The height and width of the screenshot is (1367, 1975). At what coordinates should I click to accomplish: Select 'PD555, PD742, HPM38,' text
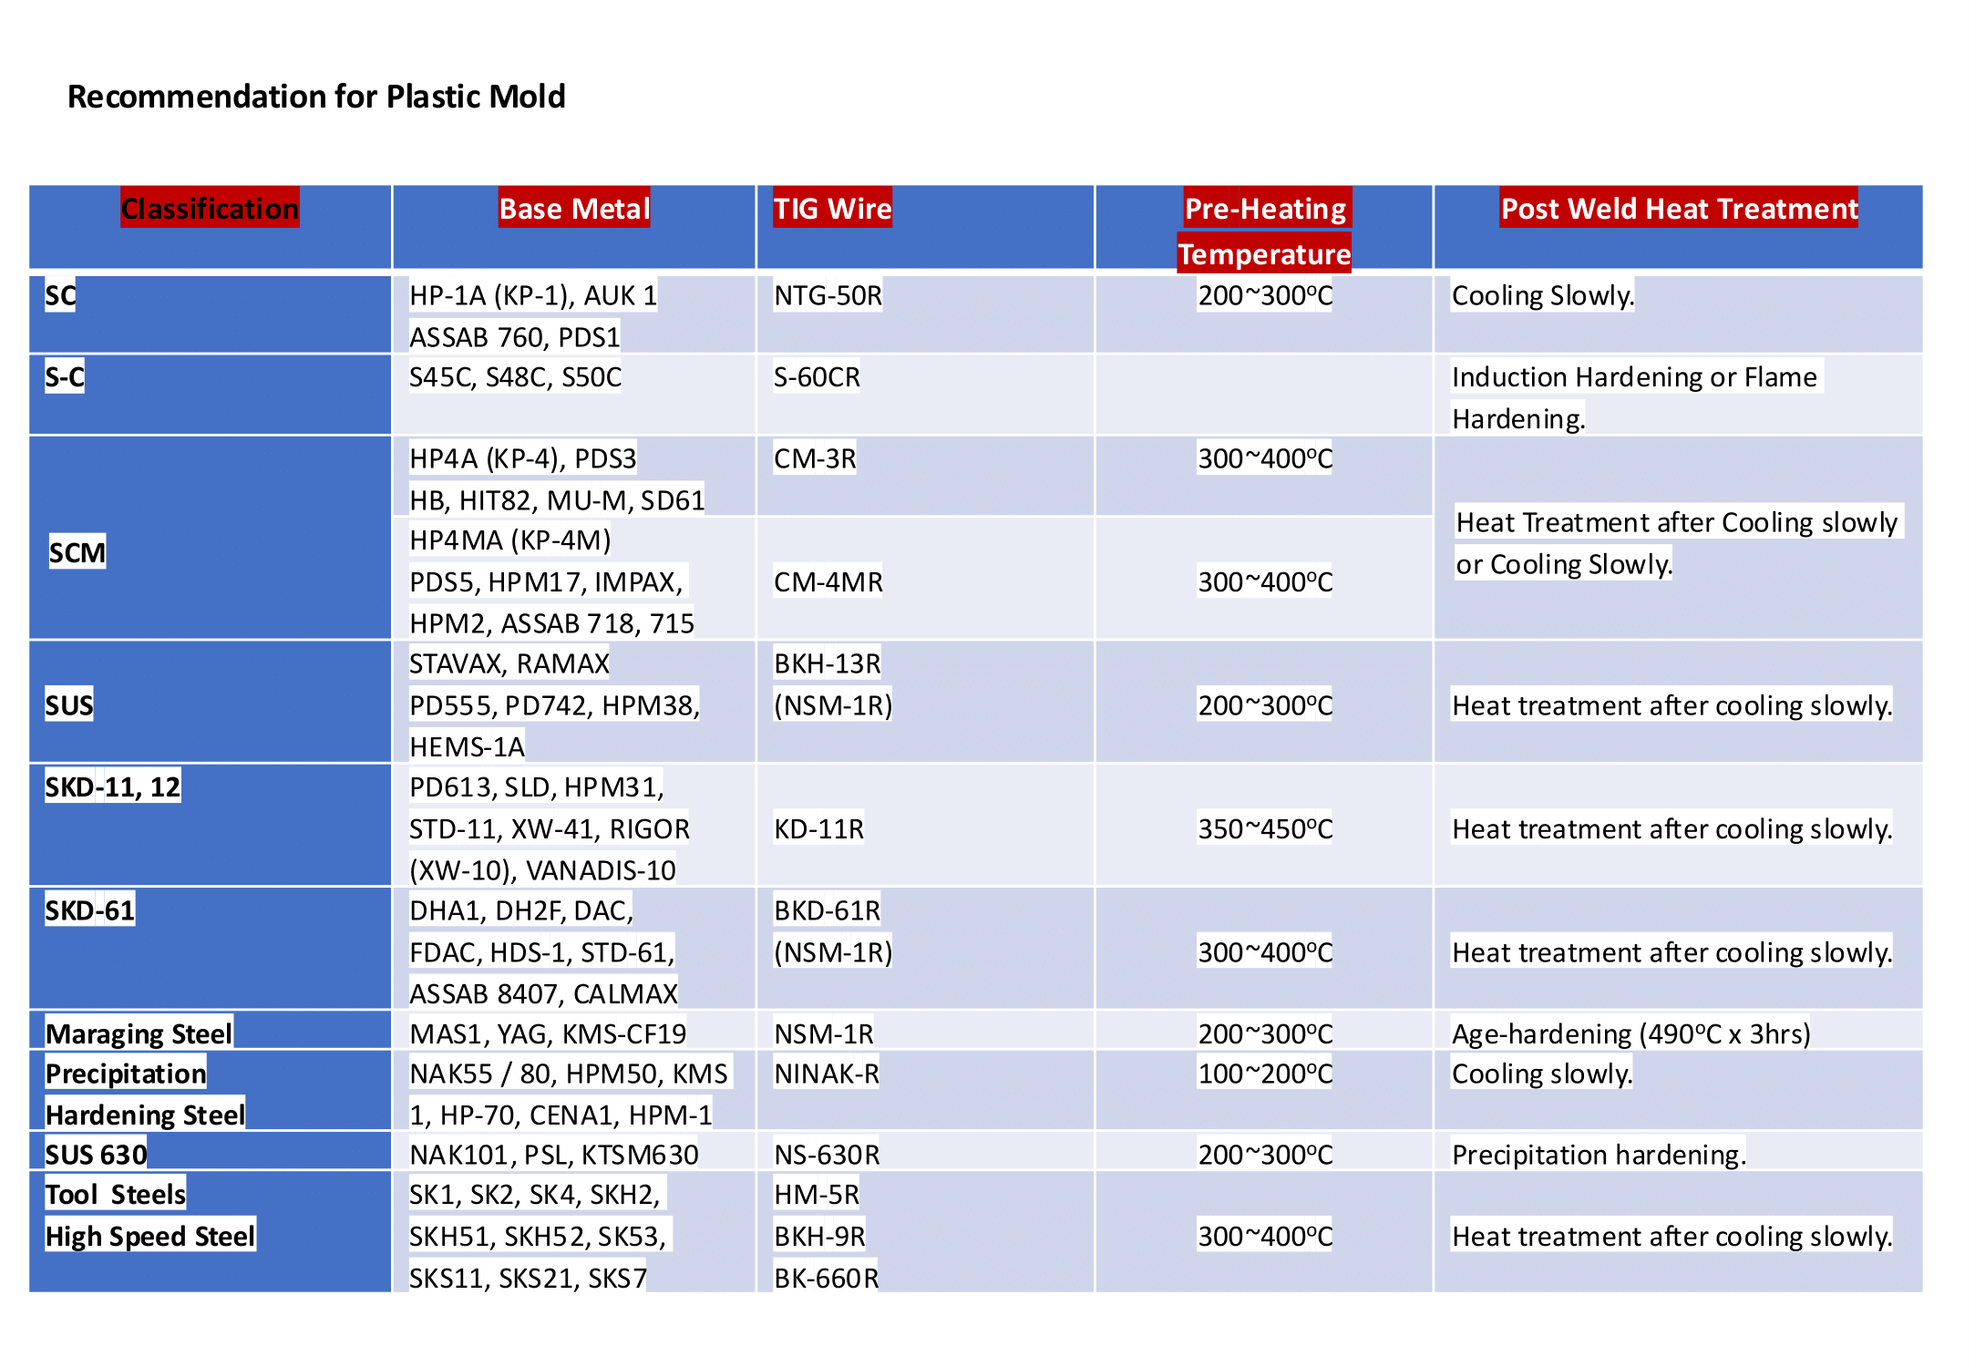(554, 705)
